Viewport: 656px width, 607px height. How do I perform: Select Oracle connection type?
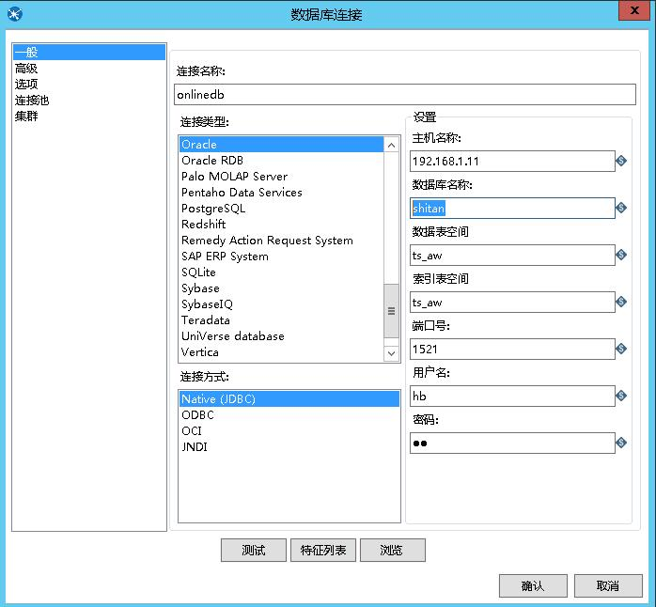(x=281, y=145)
